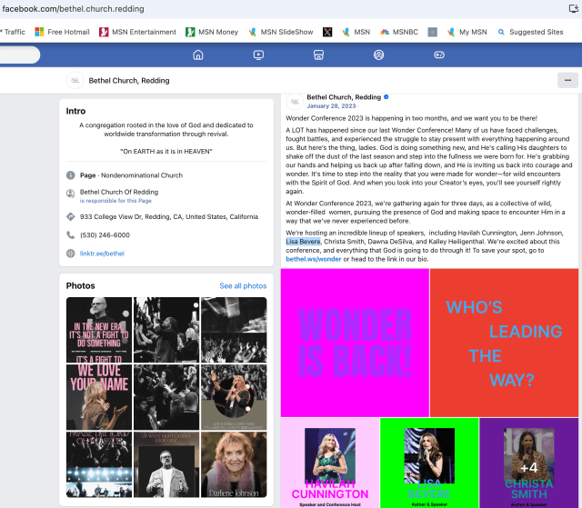
Task: Click the See all photos link
Action: tap(243, 285)
